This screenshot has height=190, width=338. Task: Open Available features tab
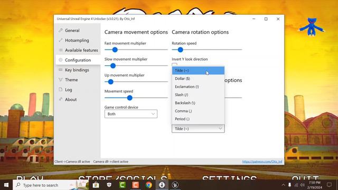(81, 50)
